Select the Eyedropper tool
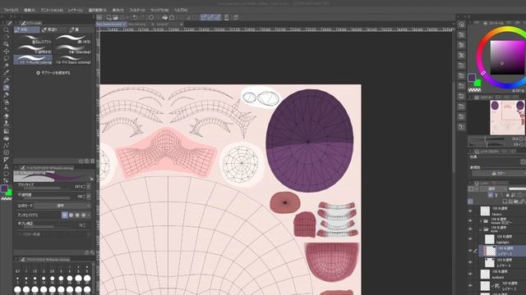526x295 pixels. [x=6, y=73]
